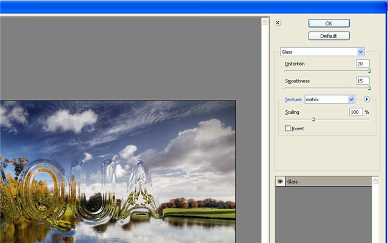The height and width of the screenshot is (243, 388).
Task: Click the Smoothness slider handle
Action: (x=369, y=88)
